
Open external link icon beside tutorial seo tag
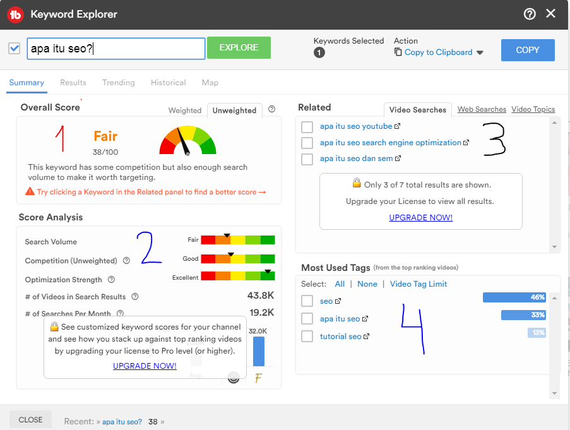[x=366, y=337]
